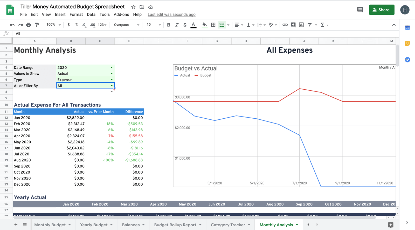Open the Values to Show dropdown
The image size is (415, 230).
112,74
